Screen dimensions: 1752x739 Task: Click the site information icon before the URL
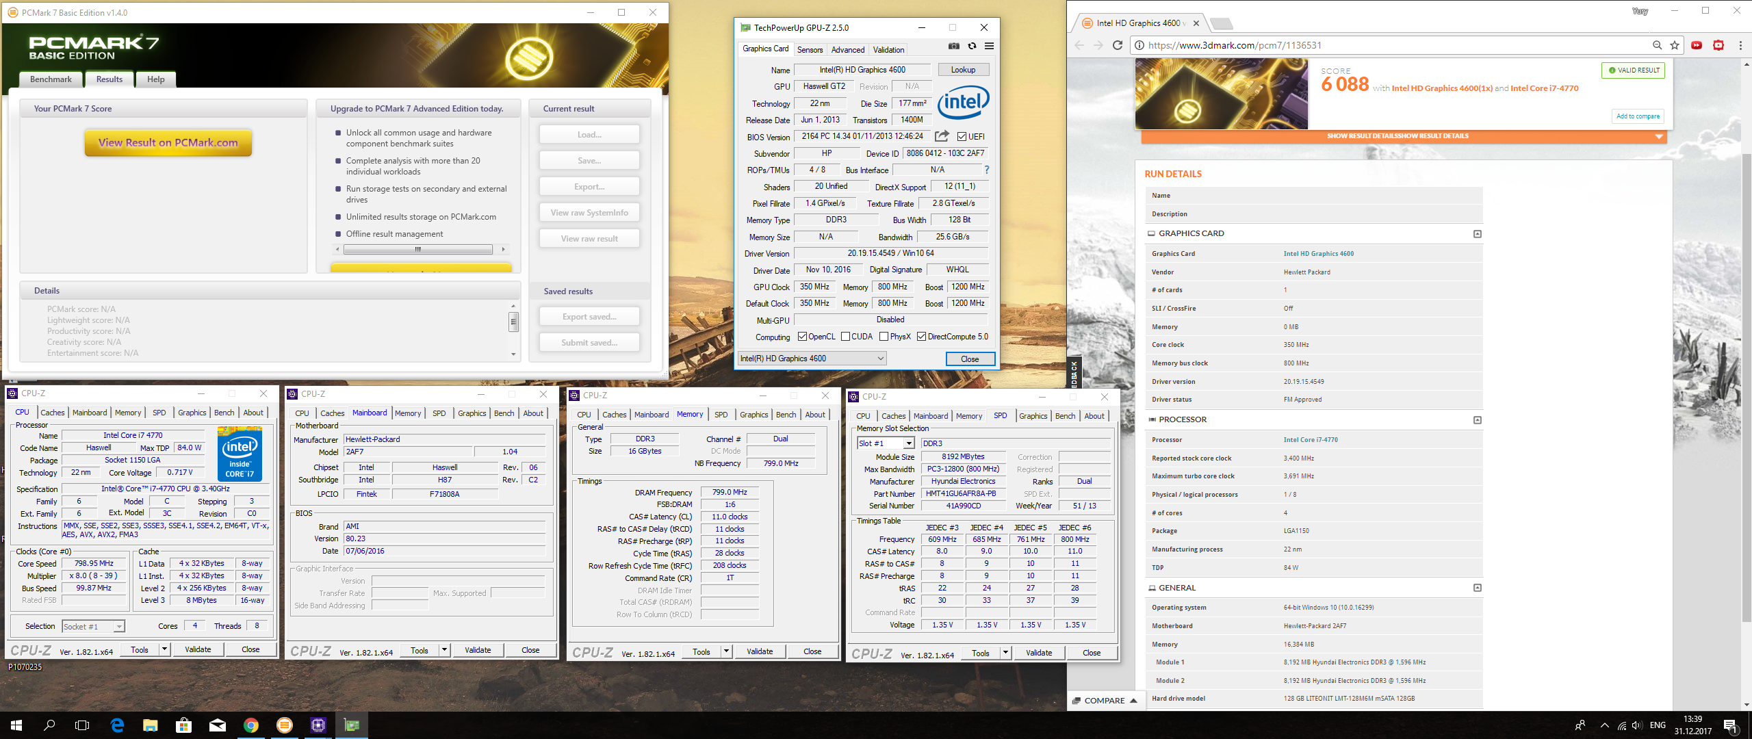[1139, 45]
